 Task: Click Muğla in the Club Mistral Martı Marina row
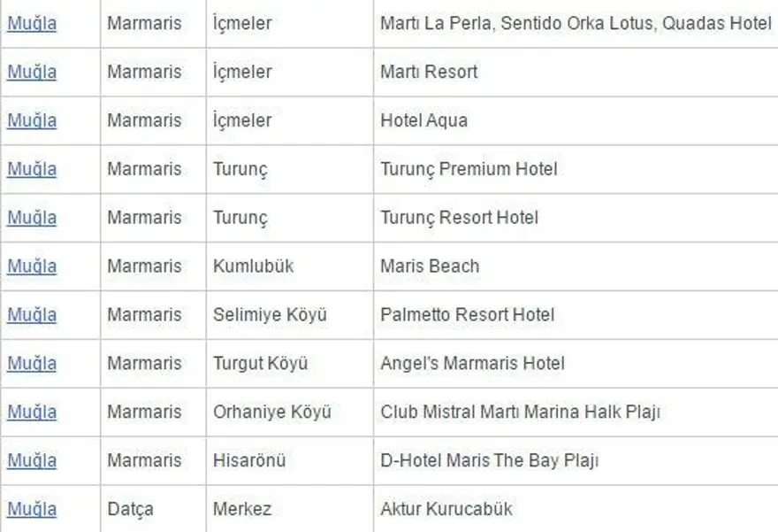(31, 412)
